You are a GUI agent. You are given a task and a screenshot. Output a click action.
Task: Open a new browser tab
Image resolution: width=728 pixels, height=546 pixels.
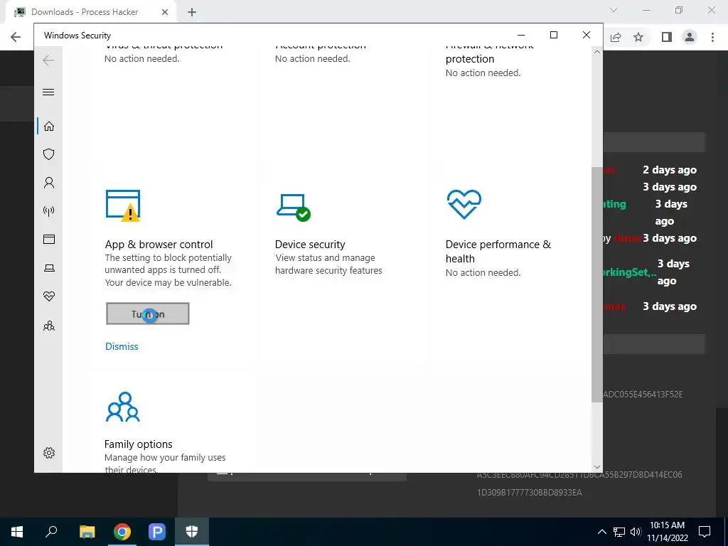pyautogui.click(x=192, y=13)
